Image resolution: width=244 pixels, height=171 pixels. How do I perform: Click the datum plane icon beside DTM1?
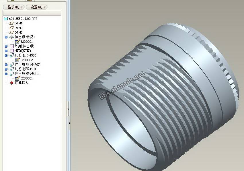click(11, 23)
